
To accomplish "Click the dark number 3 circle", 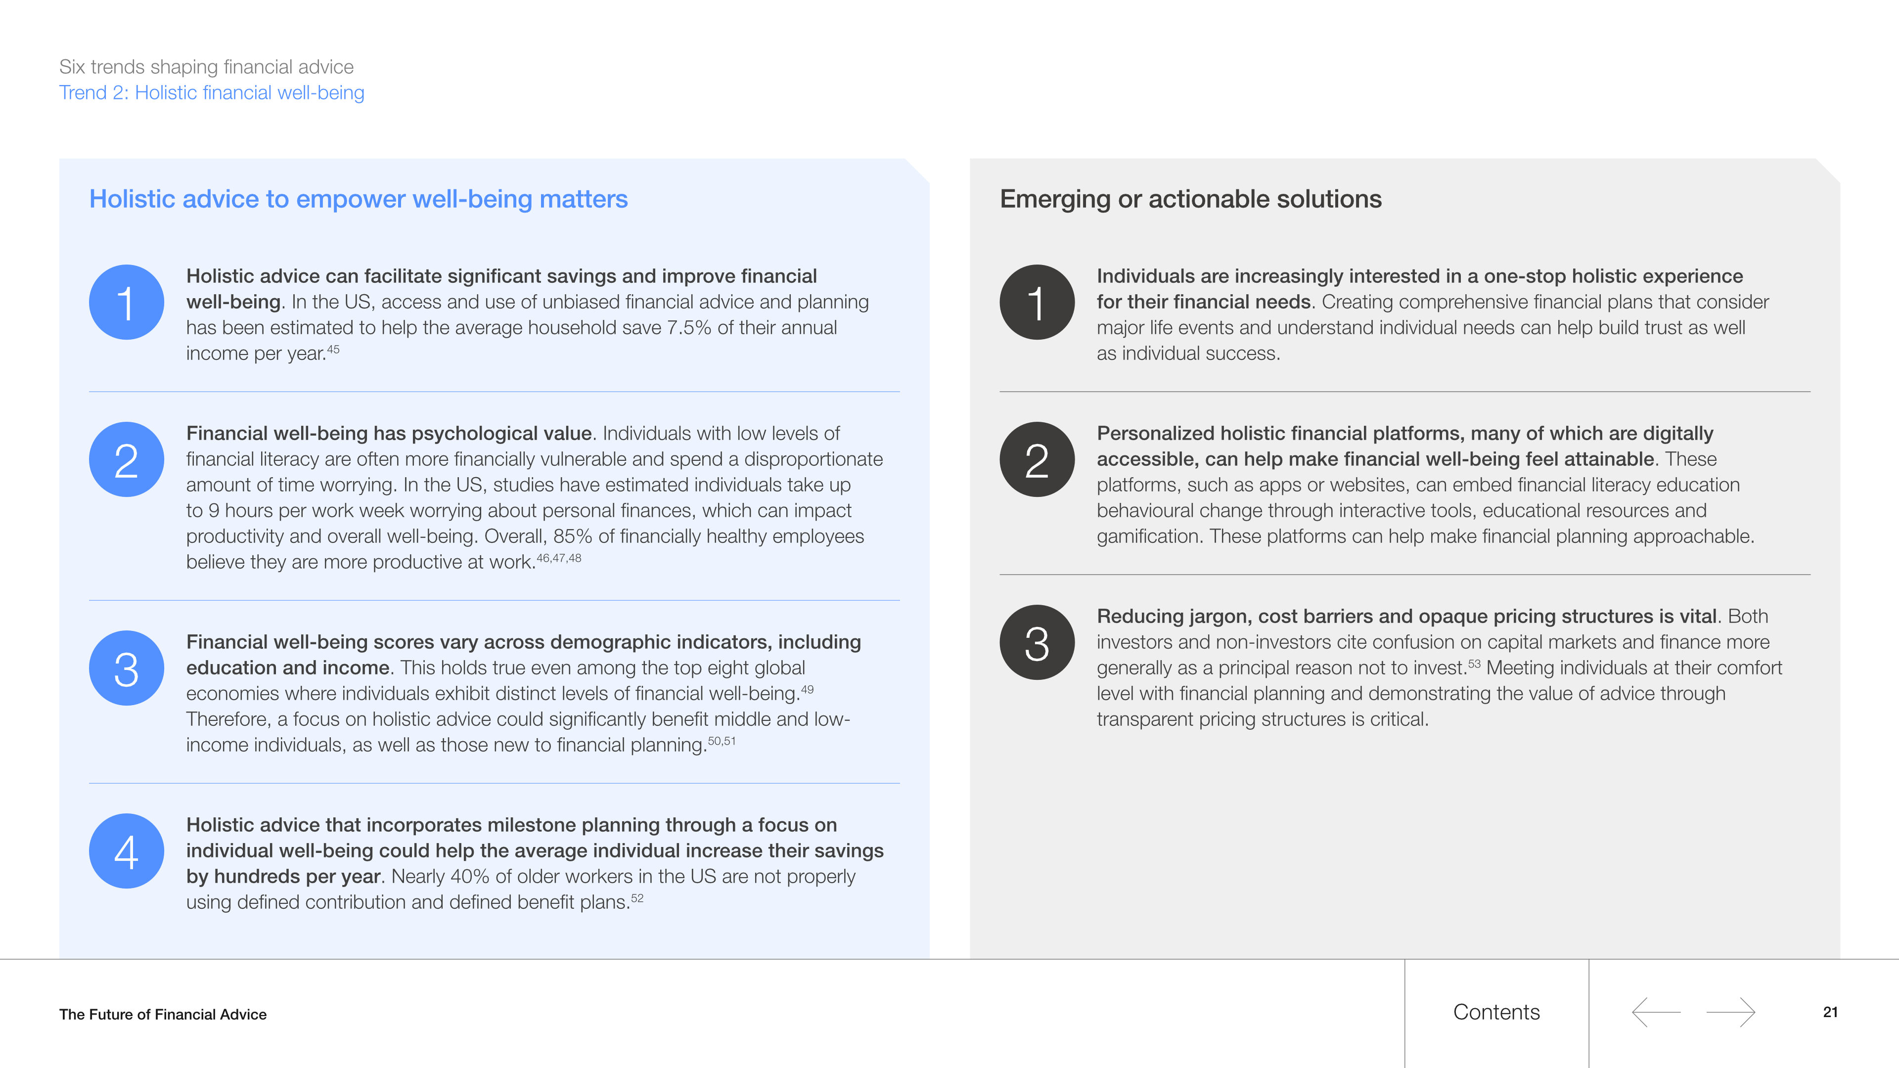I will point(1037,642).
